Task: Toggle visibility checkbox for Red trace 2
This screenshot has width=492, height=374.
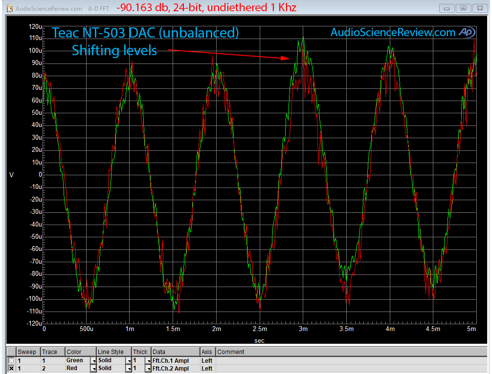Action: pyautogui.click(x=11, y=368)
